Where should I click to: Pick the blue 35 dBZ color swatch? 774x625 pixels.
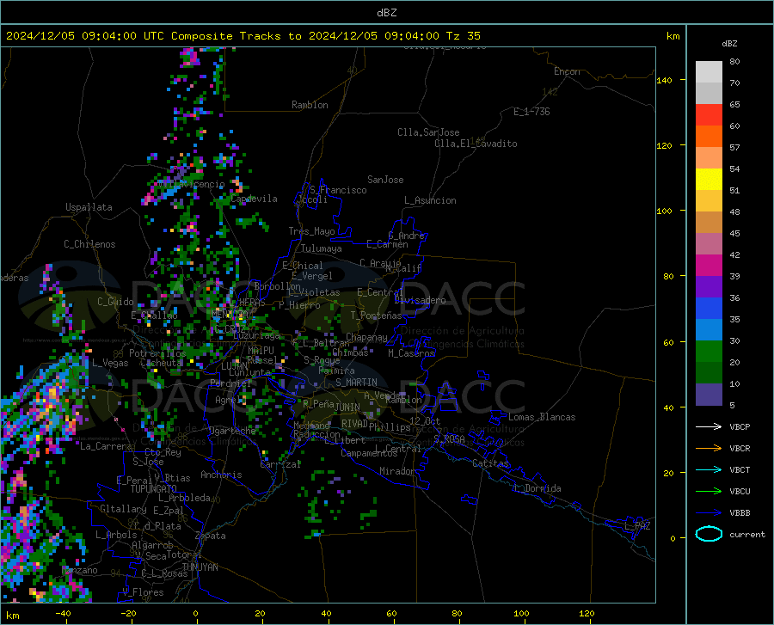[709, 309]
